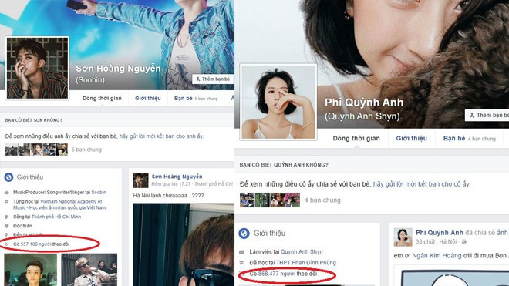Open Soobin workplace link

coord(99,193)
